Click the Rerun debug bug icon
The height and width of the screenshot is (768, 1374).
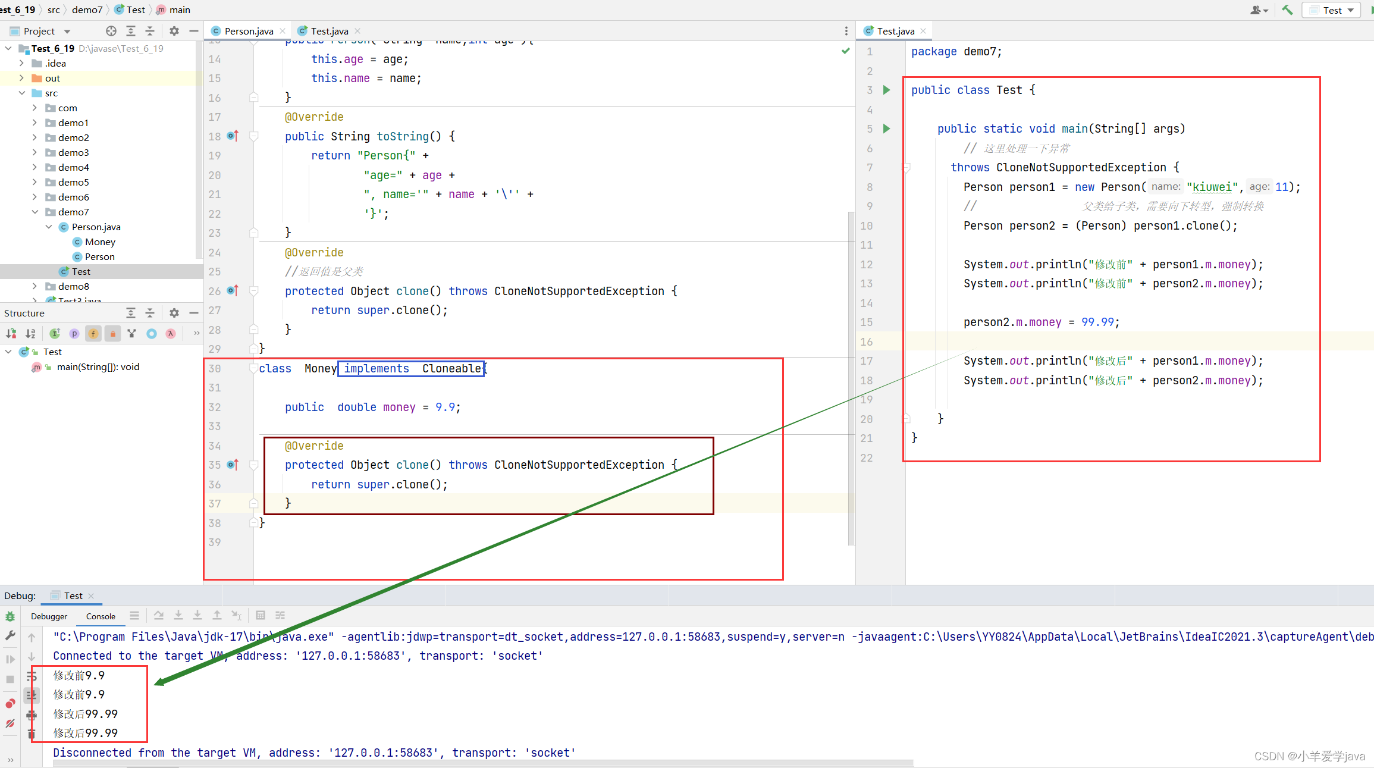click(x=10, y=616)
